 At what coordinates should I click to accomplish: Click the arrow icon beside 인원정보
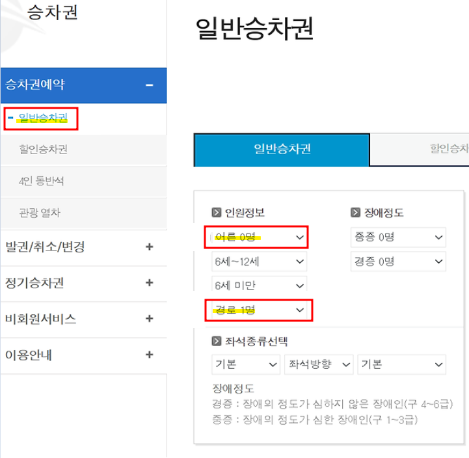pyautogui.click(x=216, y=212)
